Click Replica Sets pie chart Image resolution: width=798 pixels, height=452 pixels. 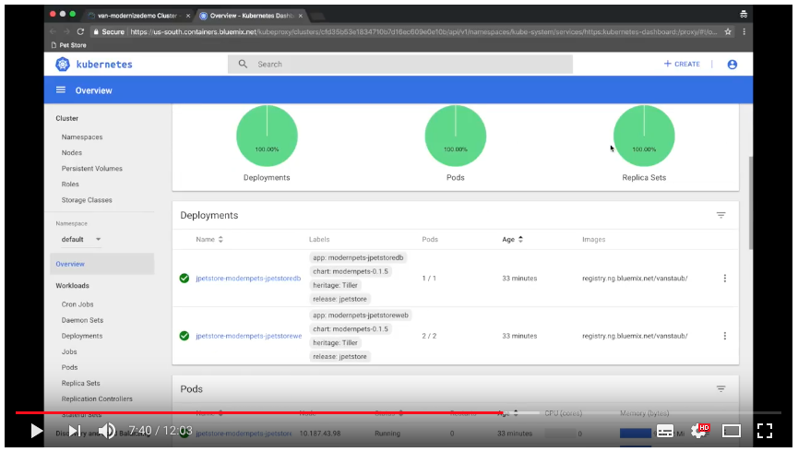click(644, 136)
